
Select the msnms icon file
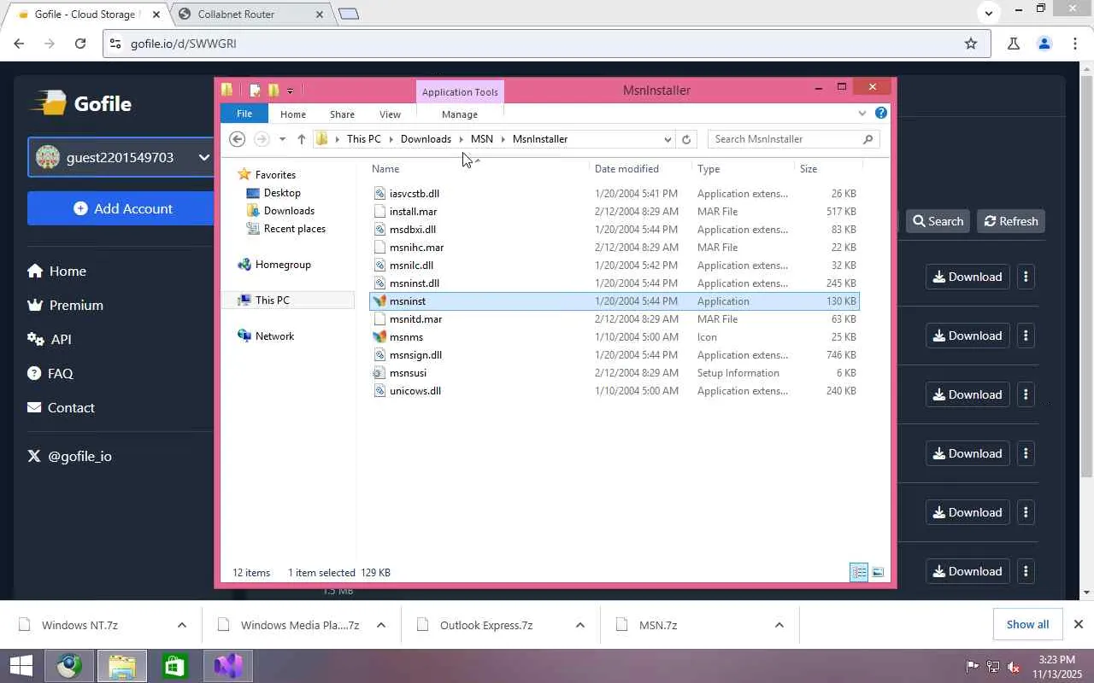point(380,337)
